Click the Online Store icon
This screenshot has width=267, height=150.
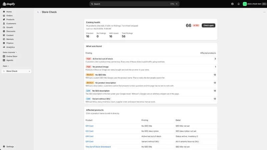(x=4, y=56)
